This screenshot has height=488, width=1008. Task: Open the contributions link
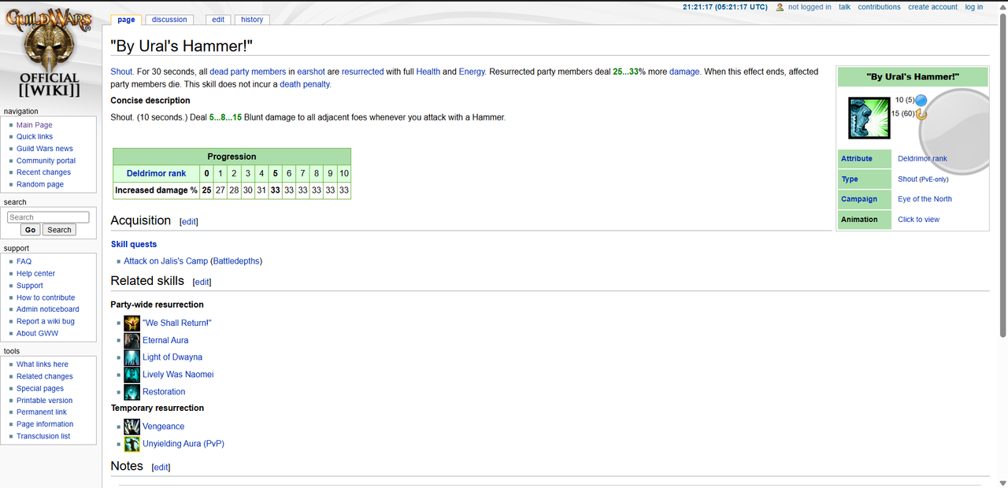(879, 7)
